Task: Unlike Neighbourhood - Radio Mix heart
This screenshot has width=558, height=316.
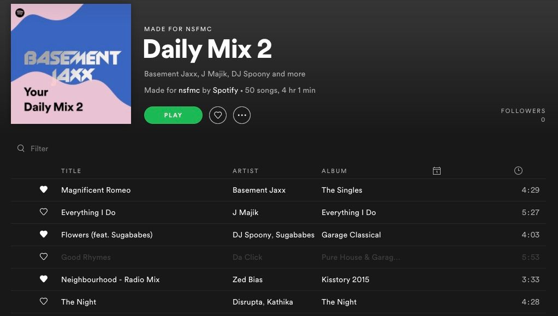Action: (x=44, y=279)
